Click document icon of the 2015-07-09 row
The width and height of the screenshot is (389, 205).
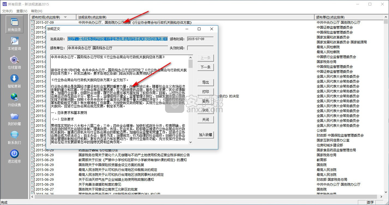(x=33, y=22)
